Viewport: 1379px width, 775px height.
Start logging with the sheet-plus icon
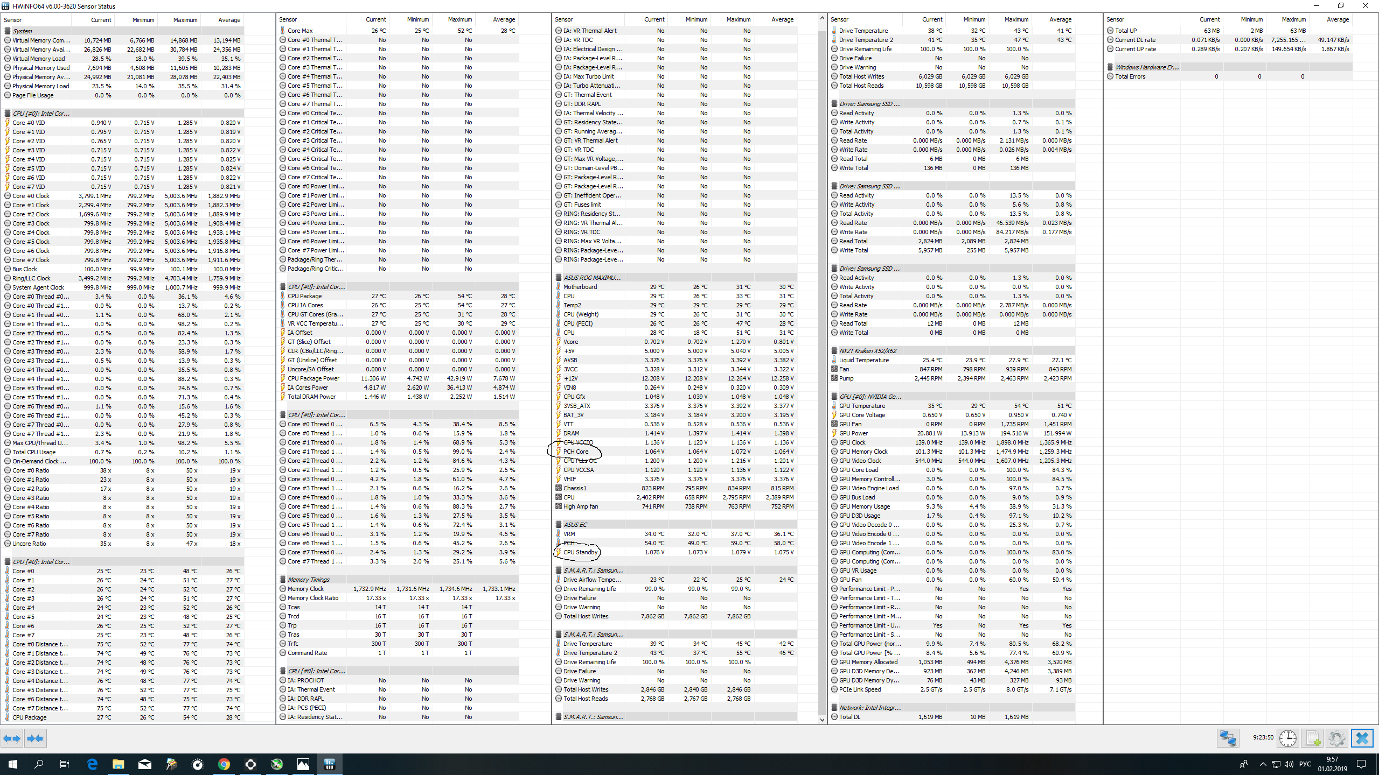pyautogui.click(x=1312, y=738)
